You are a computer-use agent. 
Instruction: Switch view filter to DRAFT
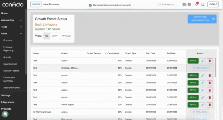click(x=55, y=36)
